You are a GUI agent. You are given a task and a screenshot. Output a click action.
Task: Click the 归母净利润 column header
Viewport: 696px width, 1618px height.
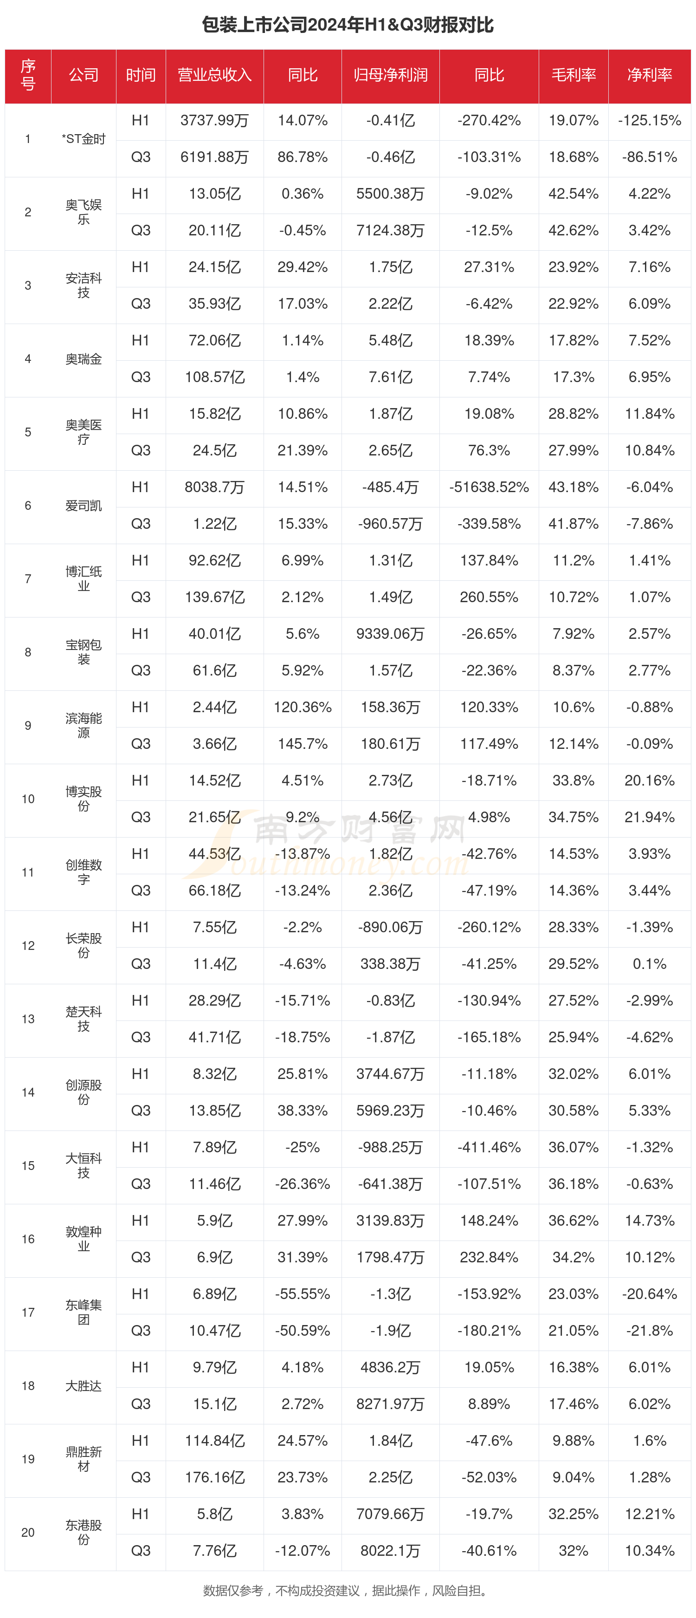390,75
